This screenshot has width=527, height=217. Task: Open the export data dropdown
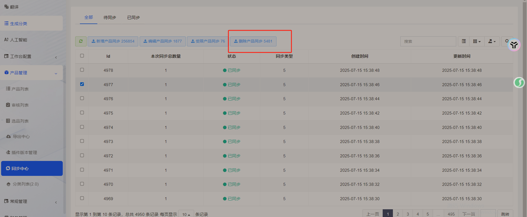click(492, 41)
